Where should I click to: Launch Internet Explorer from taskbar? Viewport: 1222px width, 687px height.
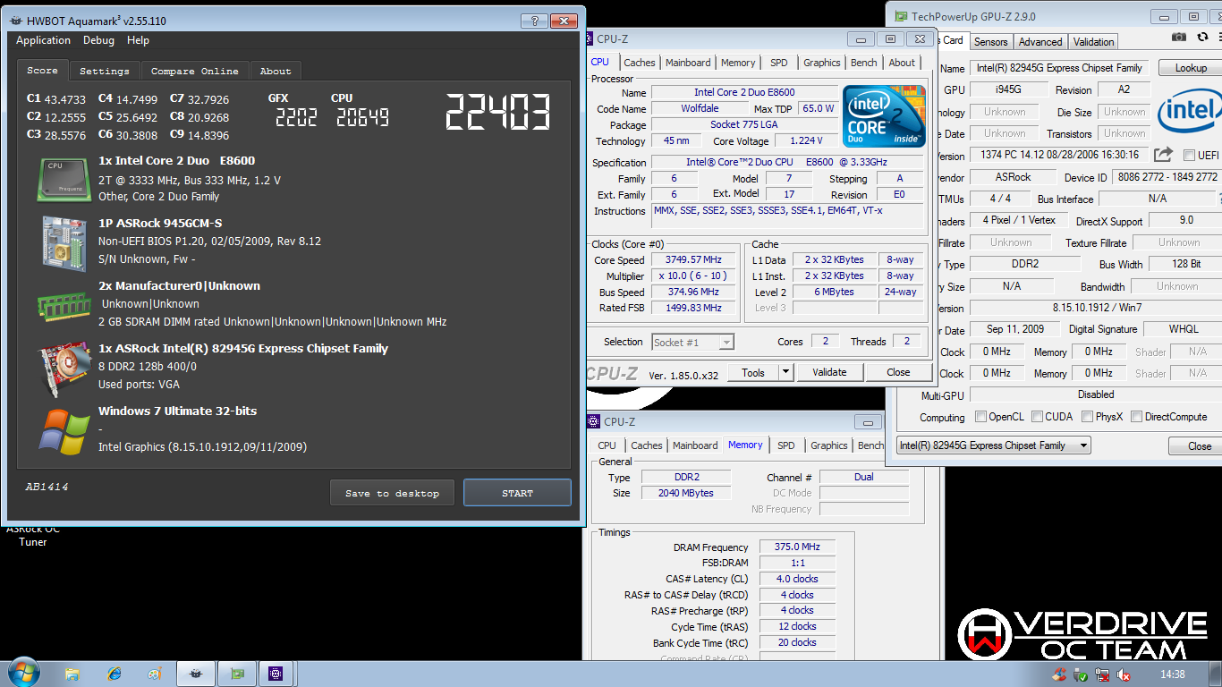(x=115, y=674)
